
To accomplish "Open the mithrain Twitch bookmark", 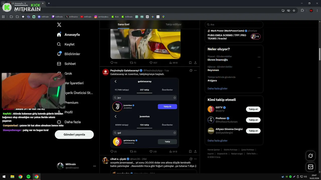I will coord(57,17).
